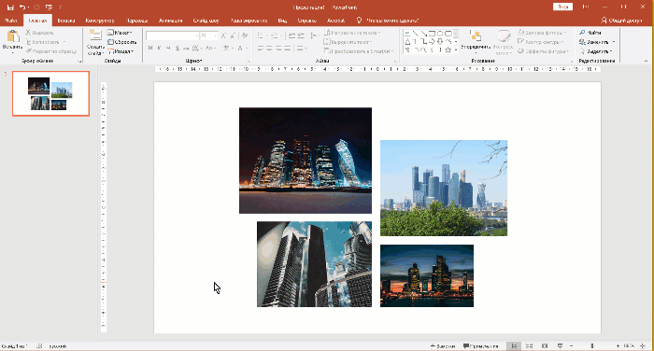Select the oval shape in shapes gallery
Viewport: 654px width, 351px height.
(x=440, y=34)
